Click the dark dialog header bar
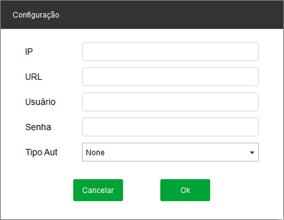284x220 pixels. coord(142,14)
